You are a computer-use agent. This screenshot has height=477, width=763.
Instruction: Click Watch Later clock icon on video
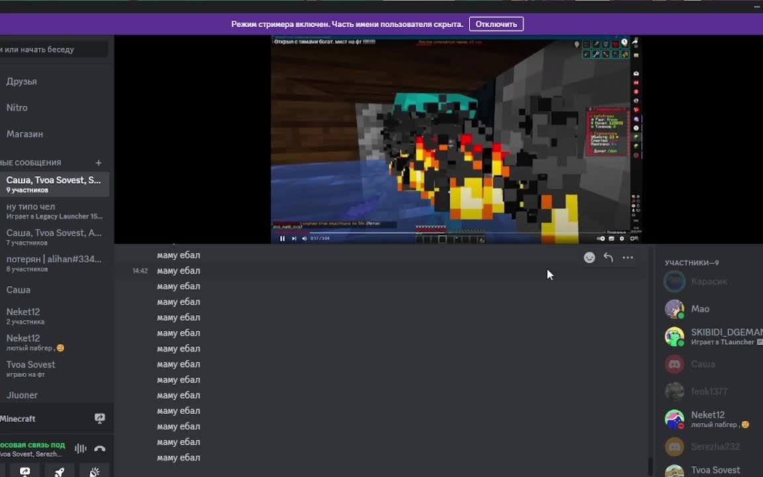pos(625,42)
